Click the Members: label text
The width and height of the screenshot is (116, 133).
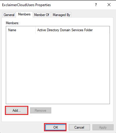pos(13,23)
